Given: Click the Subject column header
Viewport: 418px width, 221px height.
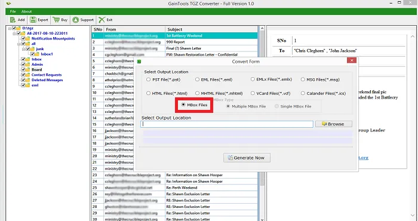Looking at the screenshot, I should click(x=211, y=29).
